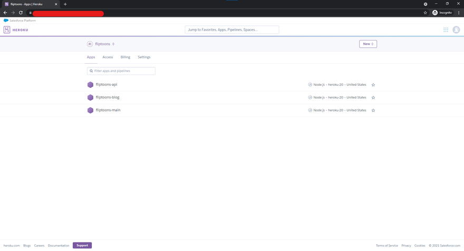Open the Careers footer link
The image size is (464, 251).
click(x=39, y=245)
